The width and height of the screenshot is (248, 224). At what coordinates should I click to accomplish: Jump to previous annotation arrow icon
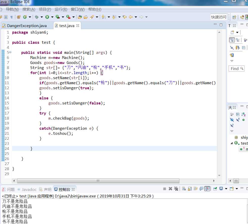(114, 17)
